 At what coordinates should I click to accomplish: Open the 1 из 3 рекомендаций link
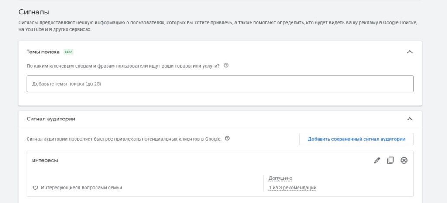[x=292, y=188]
